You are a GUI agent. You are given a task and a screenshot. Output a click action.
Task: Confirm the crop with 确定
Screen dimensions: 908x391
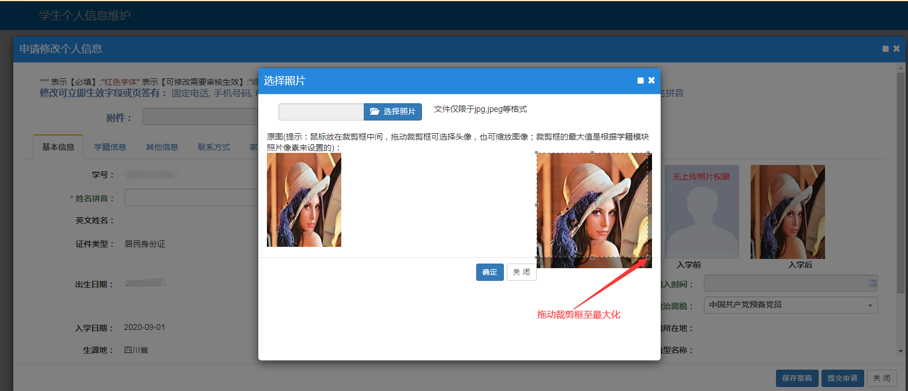tap(490, 272)
